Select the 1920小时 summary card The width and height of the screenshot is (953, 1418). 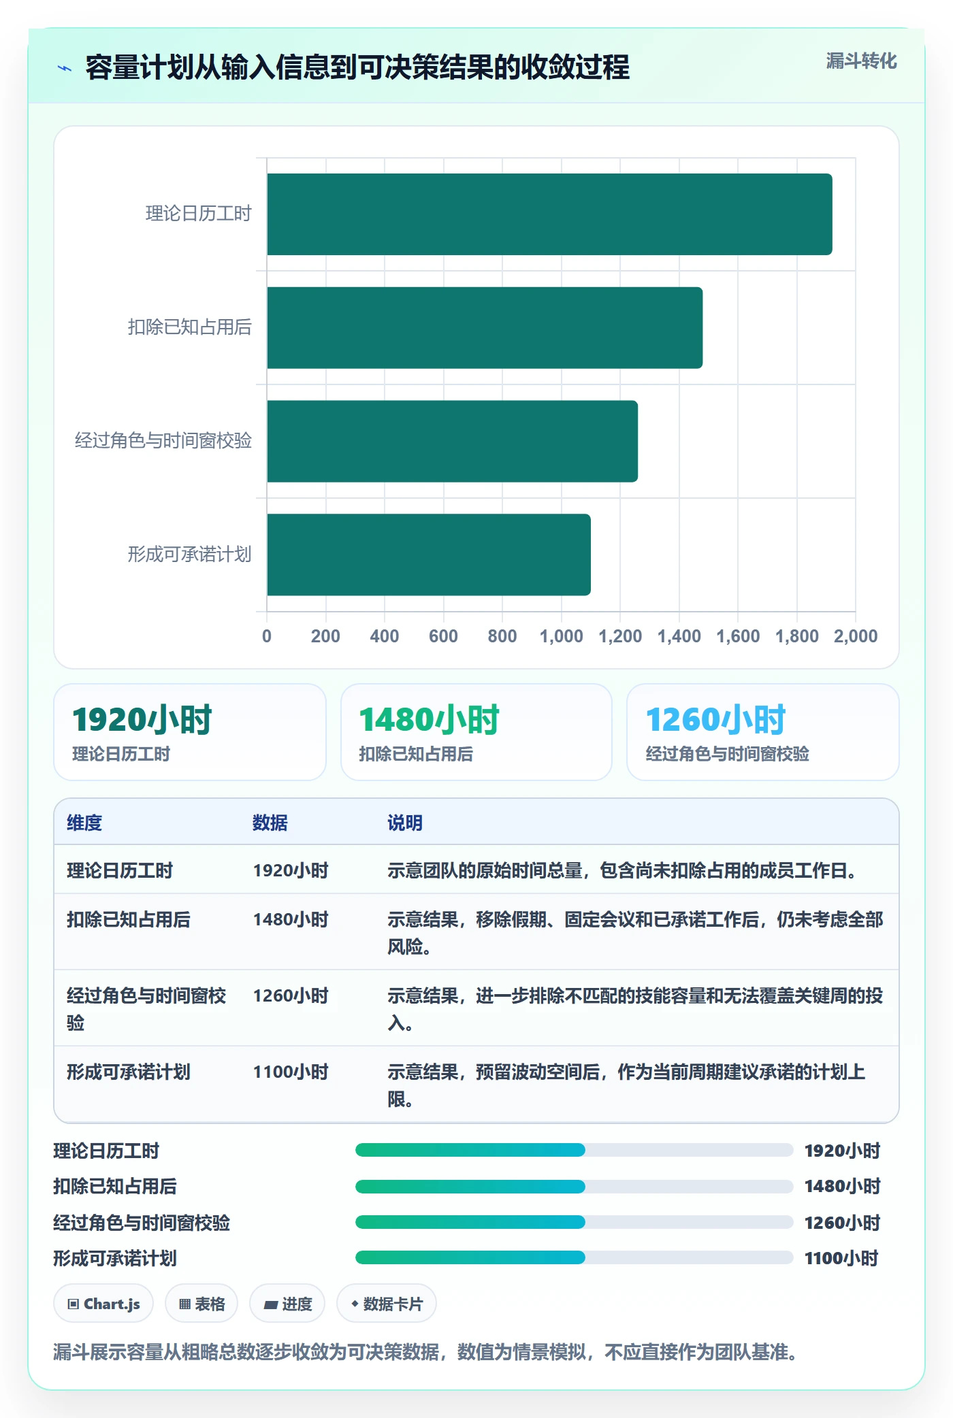coord(190,732)
